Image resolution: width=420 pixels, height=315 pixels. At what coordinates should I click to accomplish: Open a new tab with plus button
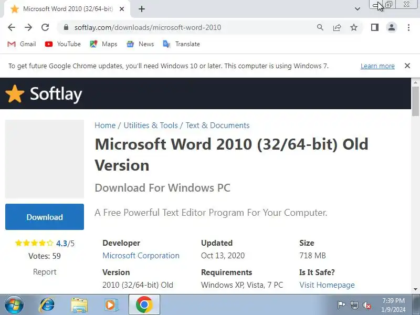142,9
